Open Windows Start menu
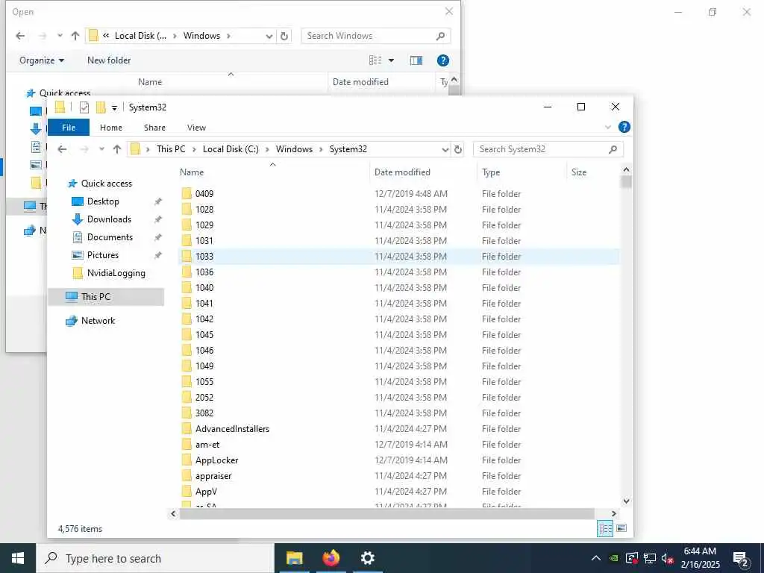The width and height of the screenshot is (764, 573). coord(18,558)
